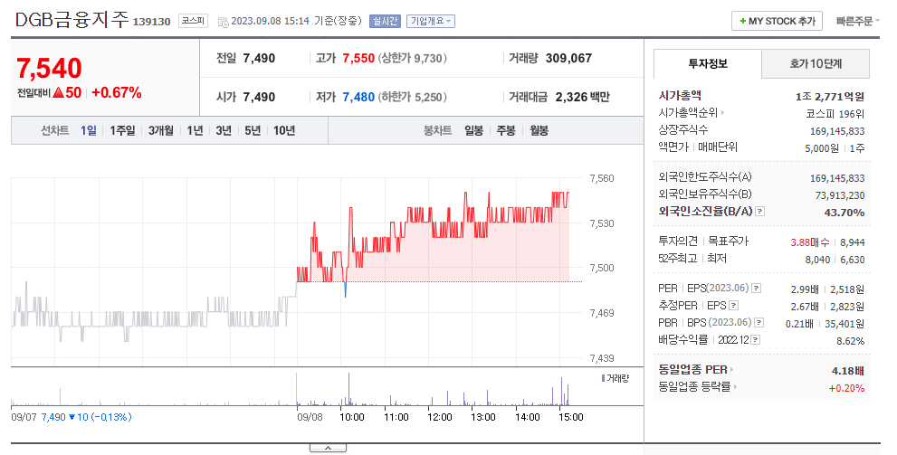
Task: Toggle the 실시간 realtime button
Action: pyautogui.click(x=385, y=21)
